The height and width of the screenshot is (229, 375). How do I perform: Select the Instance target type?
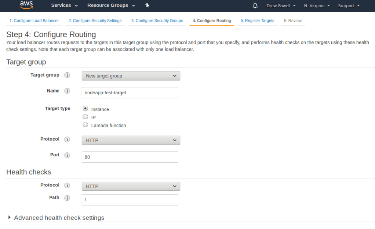pos(85,109)
